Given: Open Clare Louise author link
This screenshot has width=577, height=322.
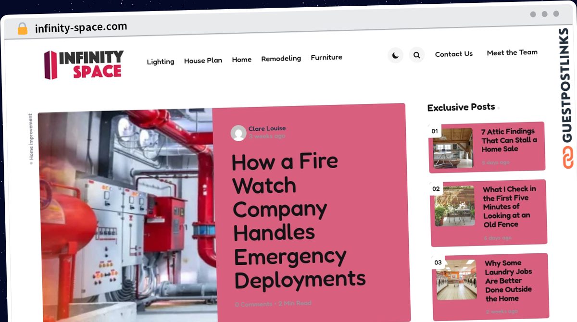Looking at the screenshot, I should (267, 129).
